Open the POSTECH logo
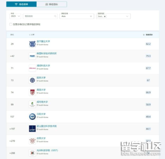Viewport: 165px width, 159px height. (x=32, y=68)
